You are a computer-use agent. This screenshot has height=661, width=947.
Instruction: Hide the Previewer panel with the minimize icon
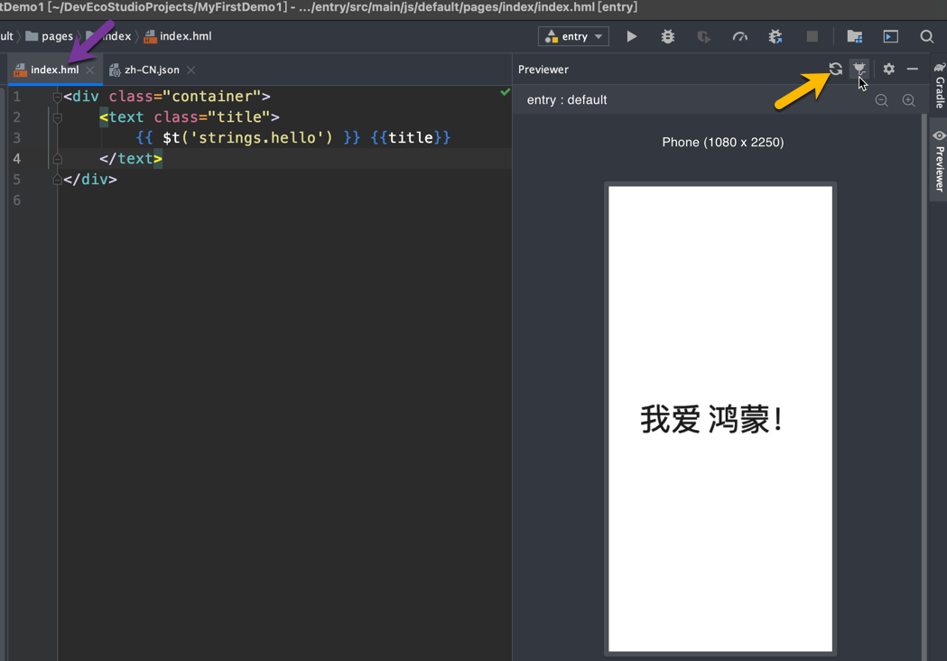[913, 69]
